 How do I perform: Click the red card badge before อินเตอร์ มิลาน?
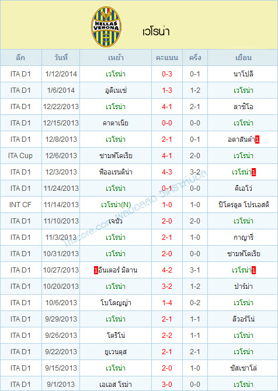[96, 270]
